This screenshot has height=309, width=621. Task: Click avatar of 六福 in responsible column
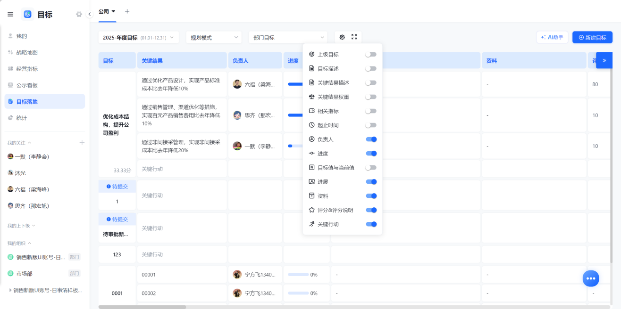pyautogui.click(x=237, y=84)
